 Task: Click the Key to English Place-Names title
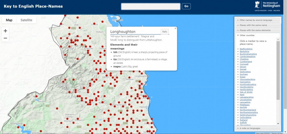coord(33,6)
